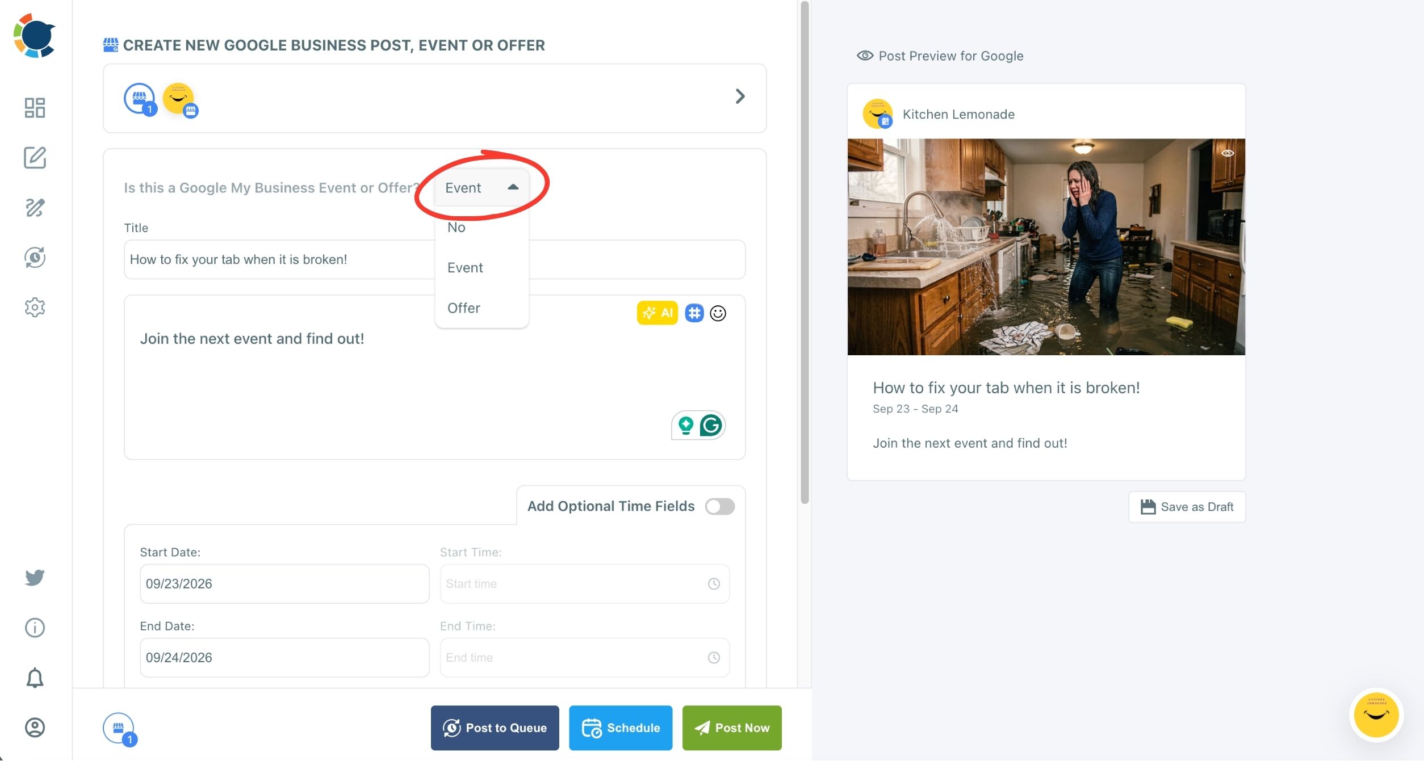This screenshot has width=1424, height=761.
Task: Click the green lightbulb suggestion icon
Action: coord(686,425)
